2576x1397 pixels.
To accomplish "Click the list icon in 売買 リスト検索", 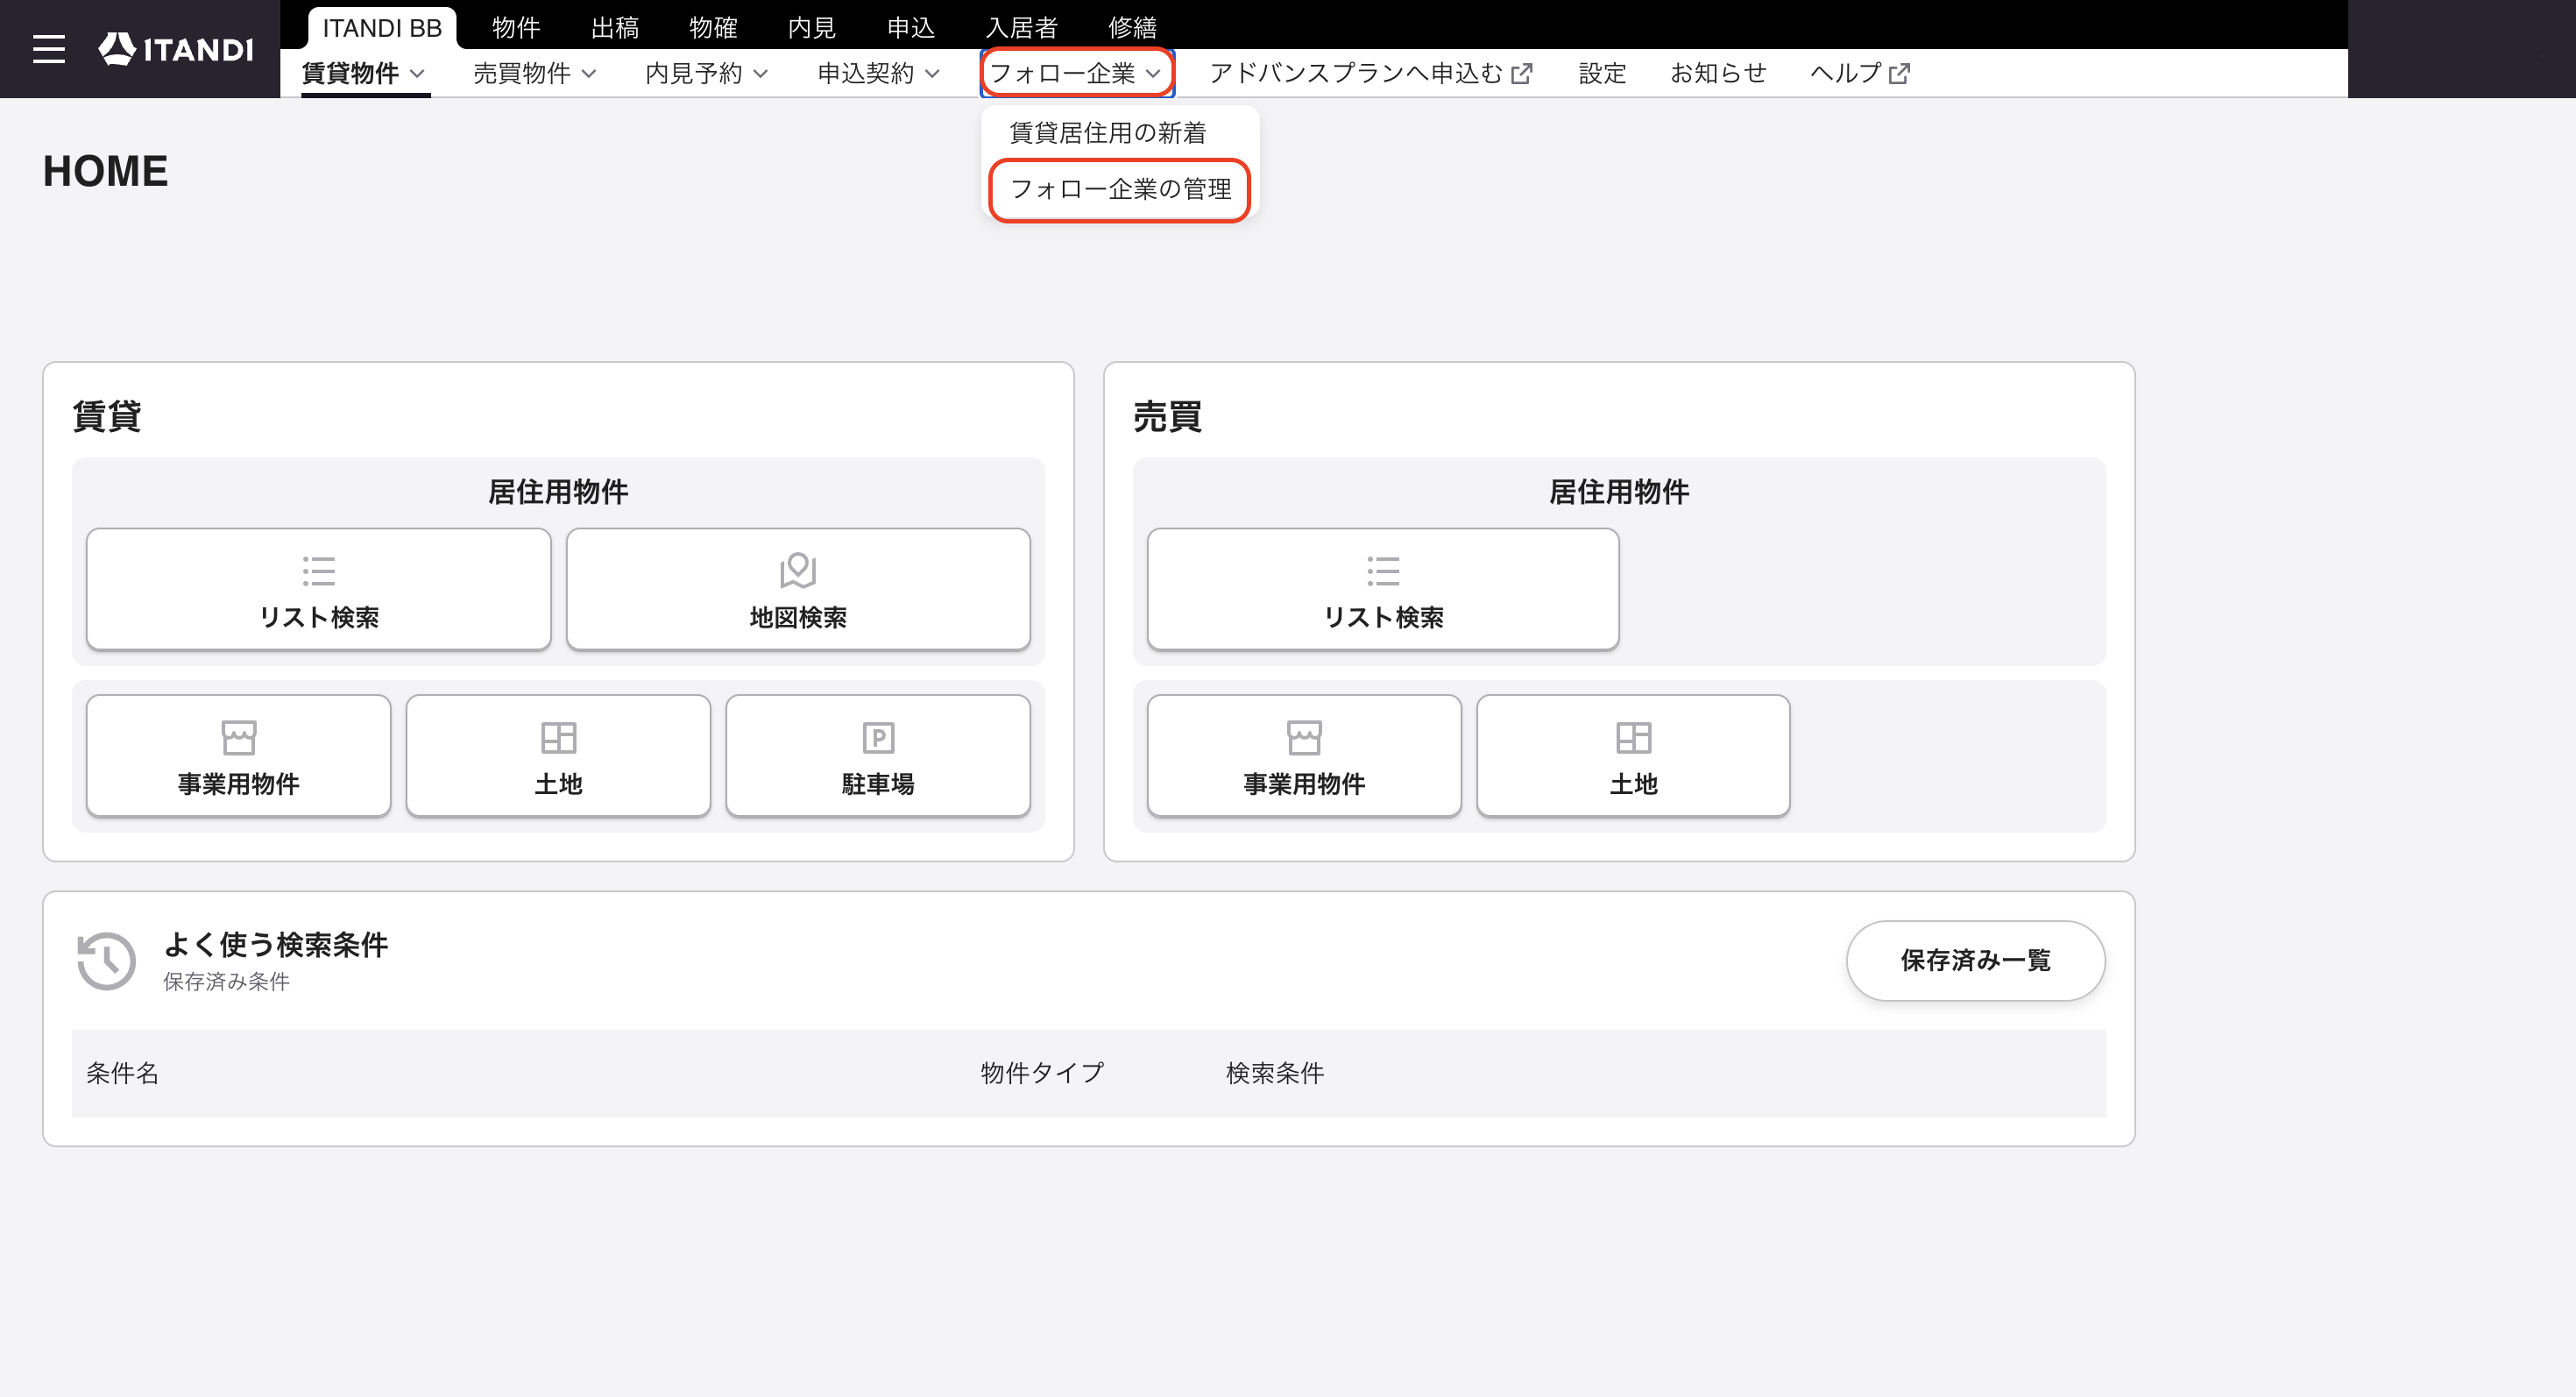I will tap(1383, 571).
